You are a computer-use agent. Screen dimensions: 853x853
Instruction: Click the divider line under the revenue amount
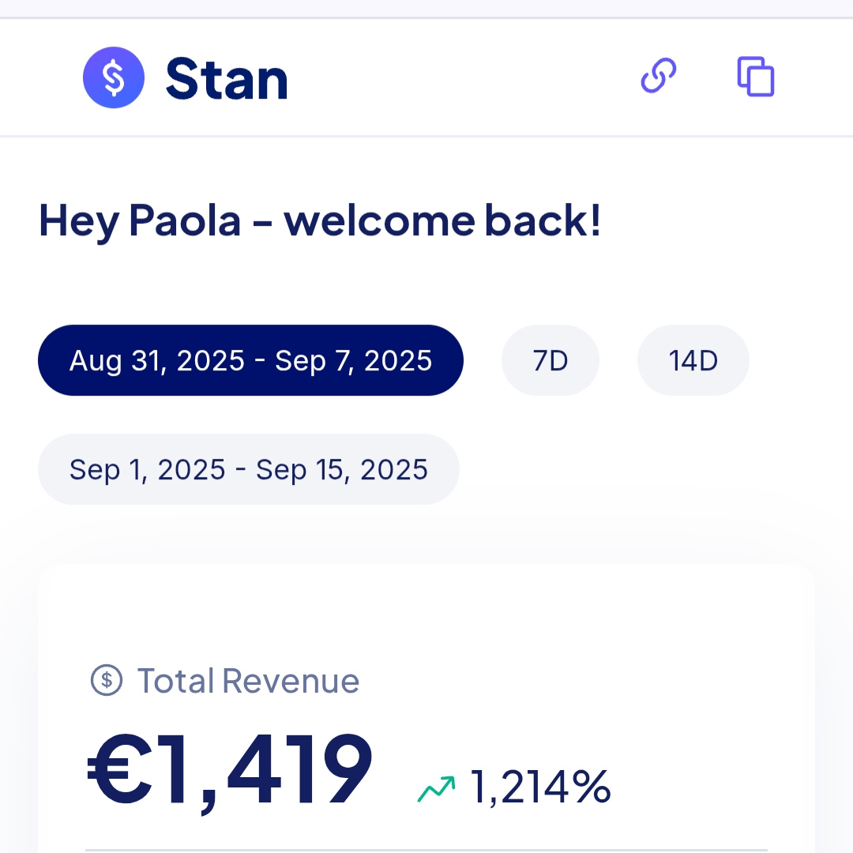[x=426, y=850]
